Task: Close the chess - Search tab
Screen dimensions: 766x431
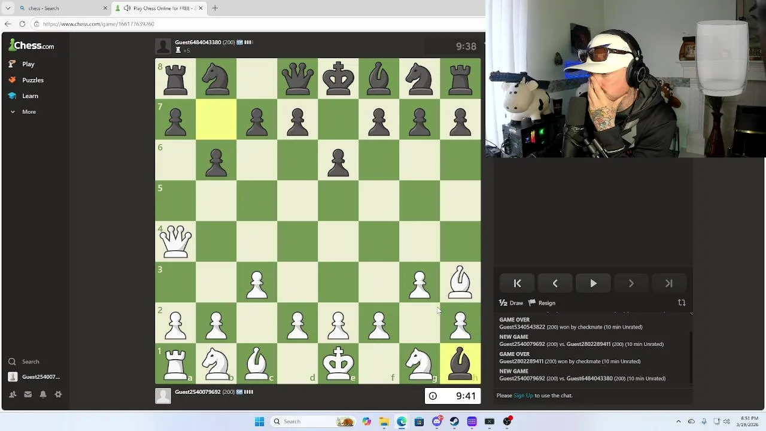Action: pos(105,8)
